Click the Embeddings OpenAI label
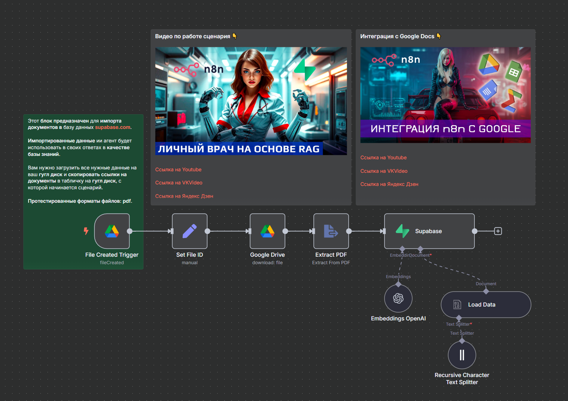 coord(398,319)
